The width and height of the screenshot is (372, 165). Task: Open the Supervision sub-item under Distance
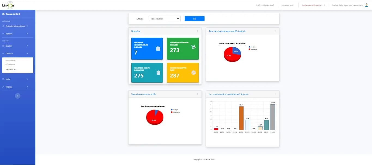click(10, 65)
